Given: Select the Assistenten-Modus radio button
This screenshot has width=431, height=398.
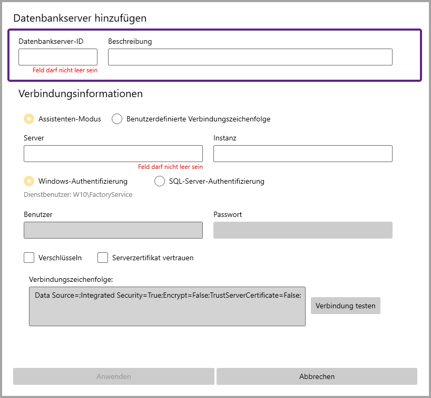Looking at the screenshot, I should (x=30, y=119).
